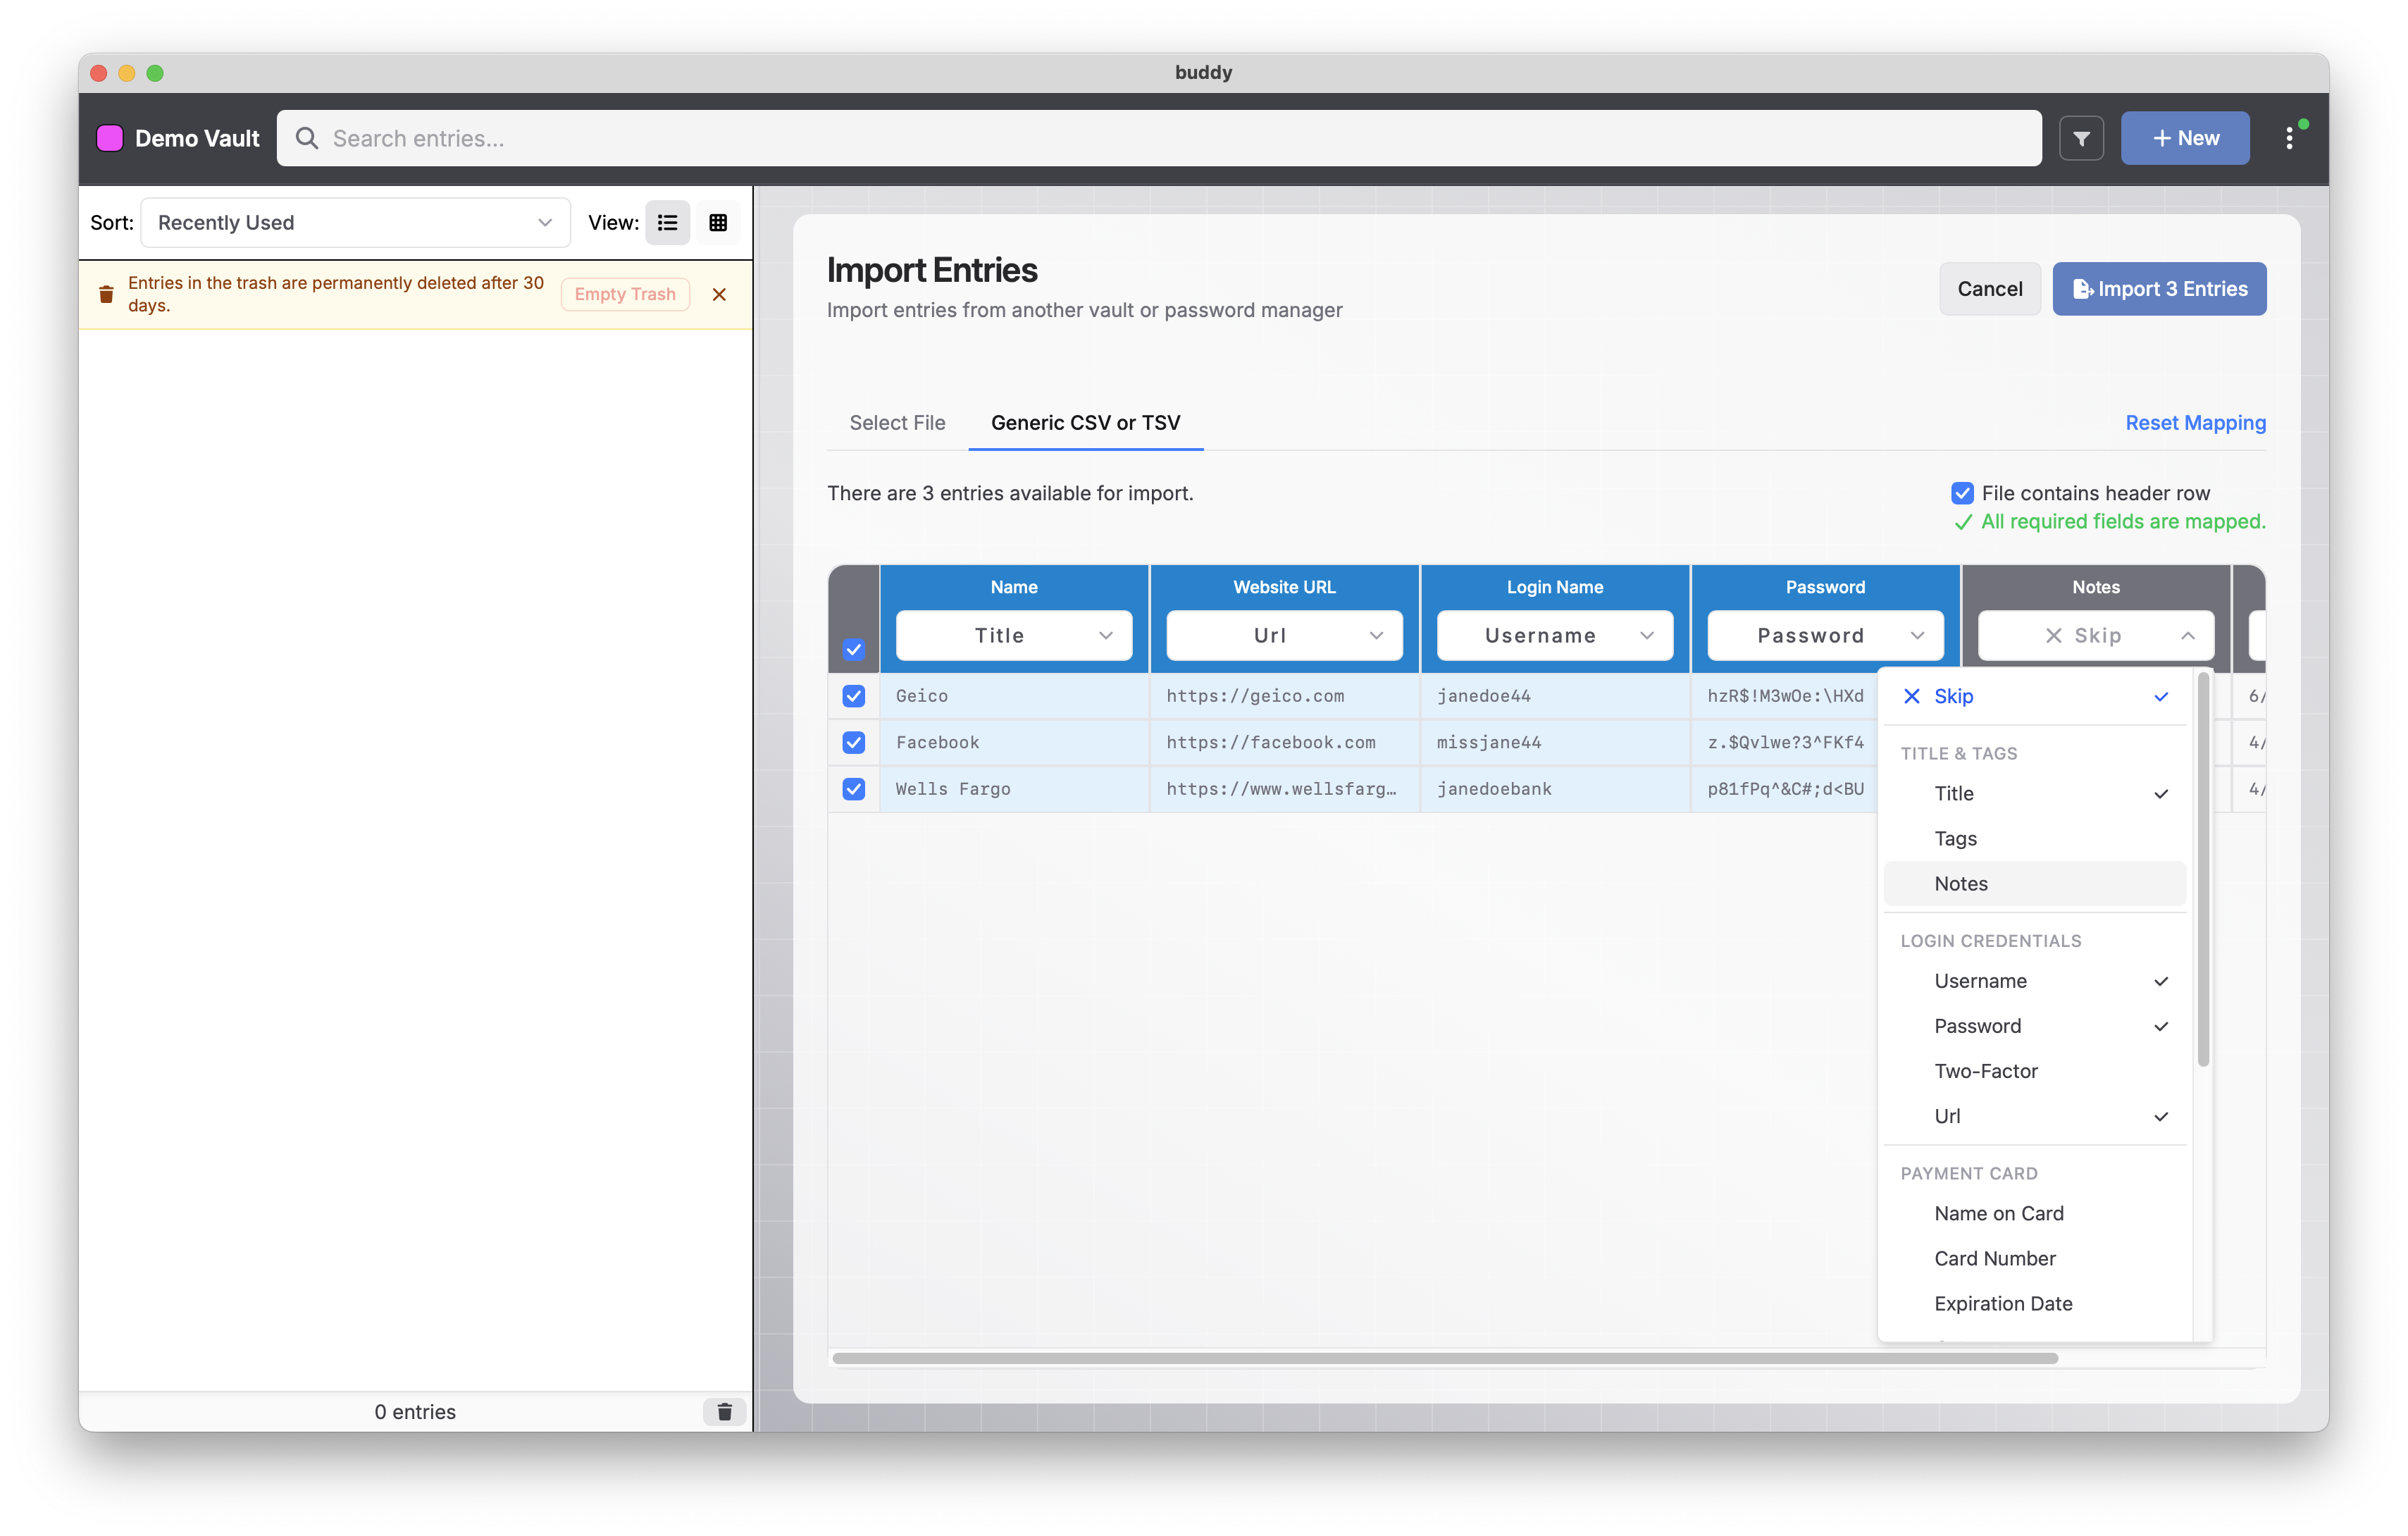Click the trash can icon in footer
The width and height of the screenshot is (2408, 1536).
pyautogui.click(x=725, y=1411)
